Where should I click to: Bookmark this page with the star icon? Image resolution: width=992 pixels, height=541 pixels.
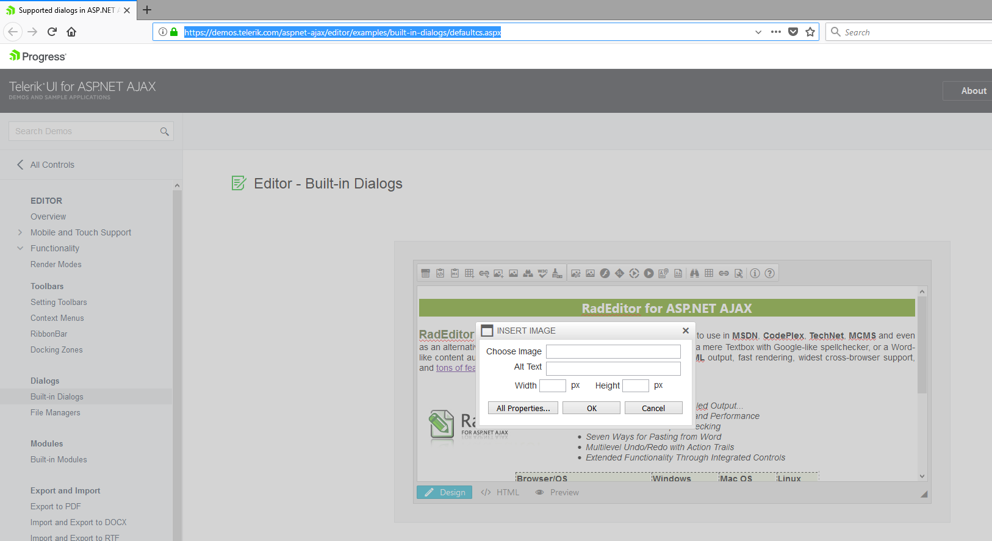[x=810, y=32]
